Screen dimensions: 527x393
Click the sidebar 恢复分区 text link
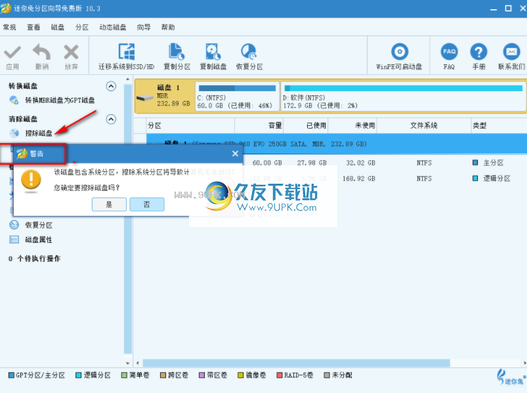click(39, 225)
